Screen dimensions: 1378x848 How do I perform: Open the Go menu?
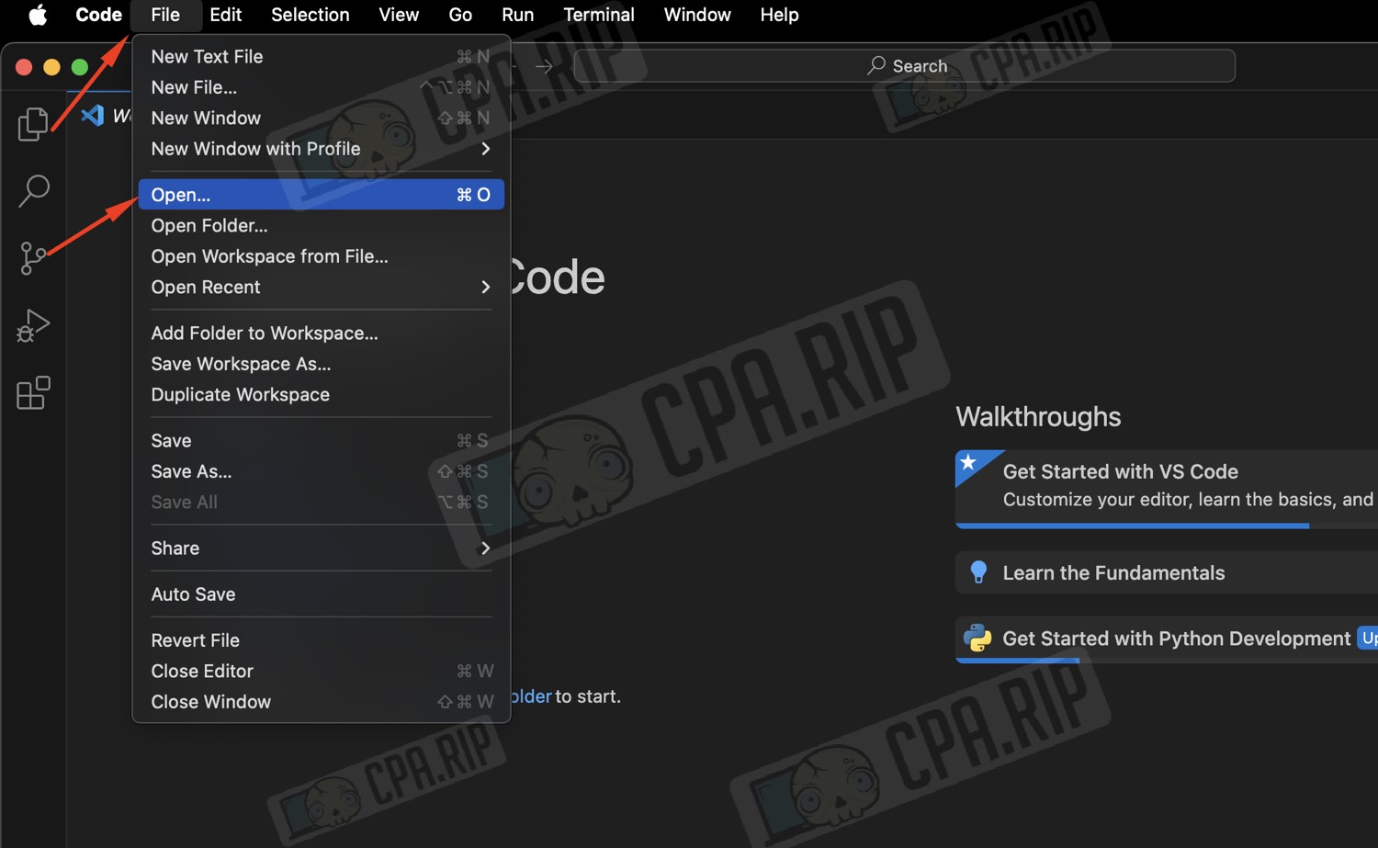point(460,15)
